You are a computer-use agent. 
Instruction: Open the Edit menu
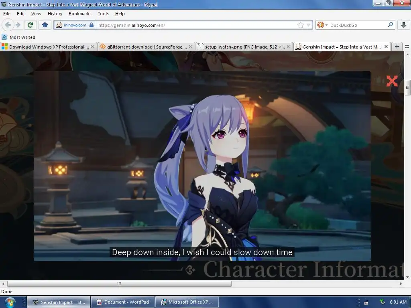tap(21, 14)
